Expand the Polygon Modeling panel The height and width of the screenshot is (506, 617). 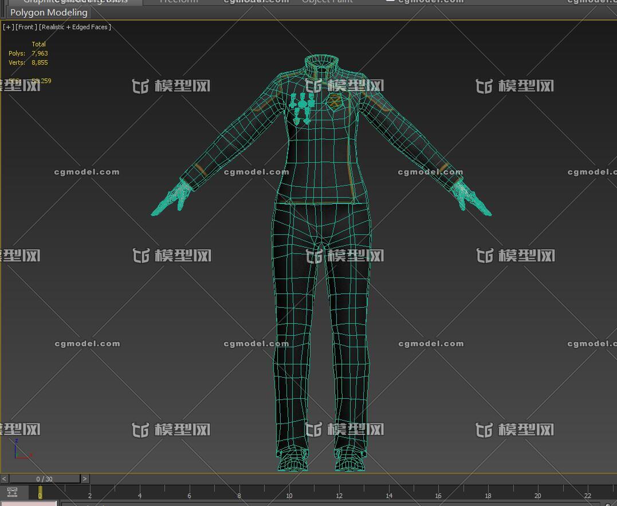pos(49,13)
